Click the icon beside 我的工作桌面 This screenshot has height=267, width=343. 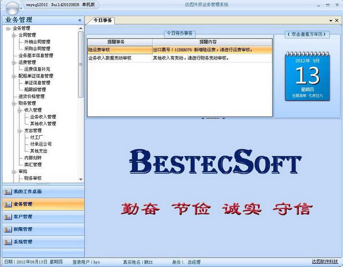8,192
